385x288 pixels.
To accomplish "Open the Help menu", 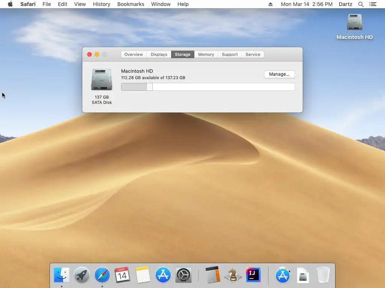I will point(183,4).
